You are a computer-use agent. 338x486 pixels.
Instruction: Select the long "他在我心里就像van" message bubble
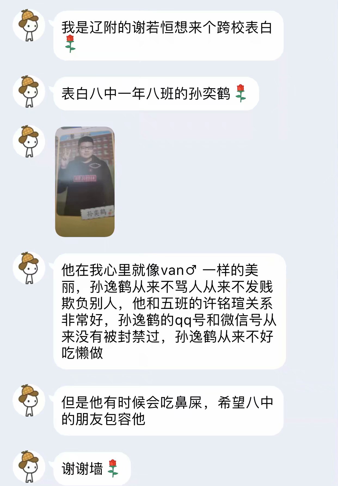pos(170,311)
